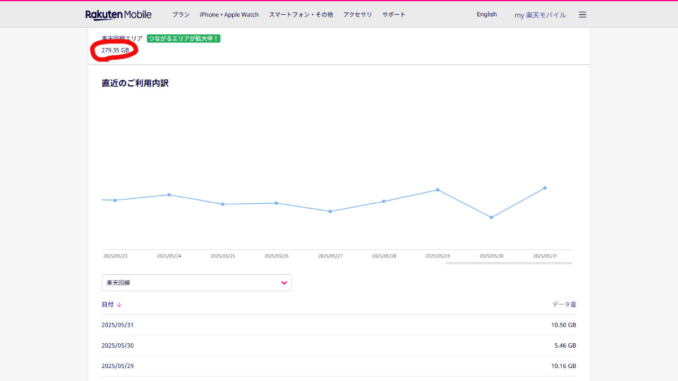Open the iPhone・Apple Watch menu
Viewport: 678px width, 381px height.
coord(229,15)
